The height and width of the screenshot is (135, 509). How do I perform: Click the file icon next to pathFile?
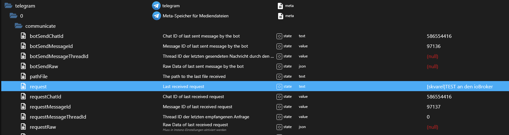(x=23, y=76)
